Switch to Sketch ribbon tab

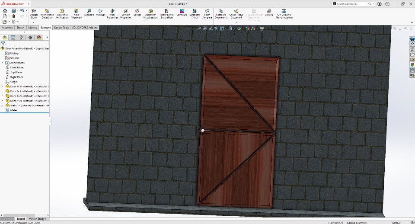(20, 28)
